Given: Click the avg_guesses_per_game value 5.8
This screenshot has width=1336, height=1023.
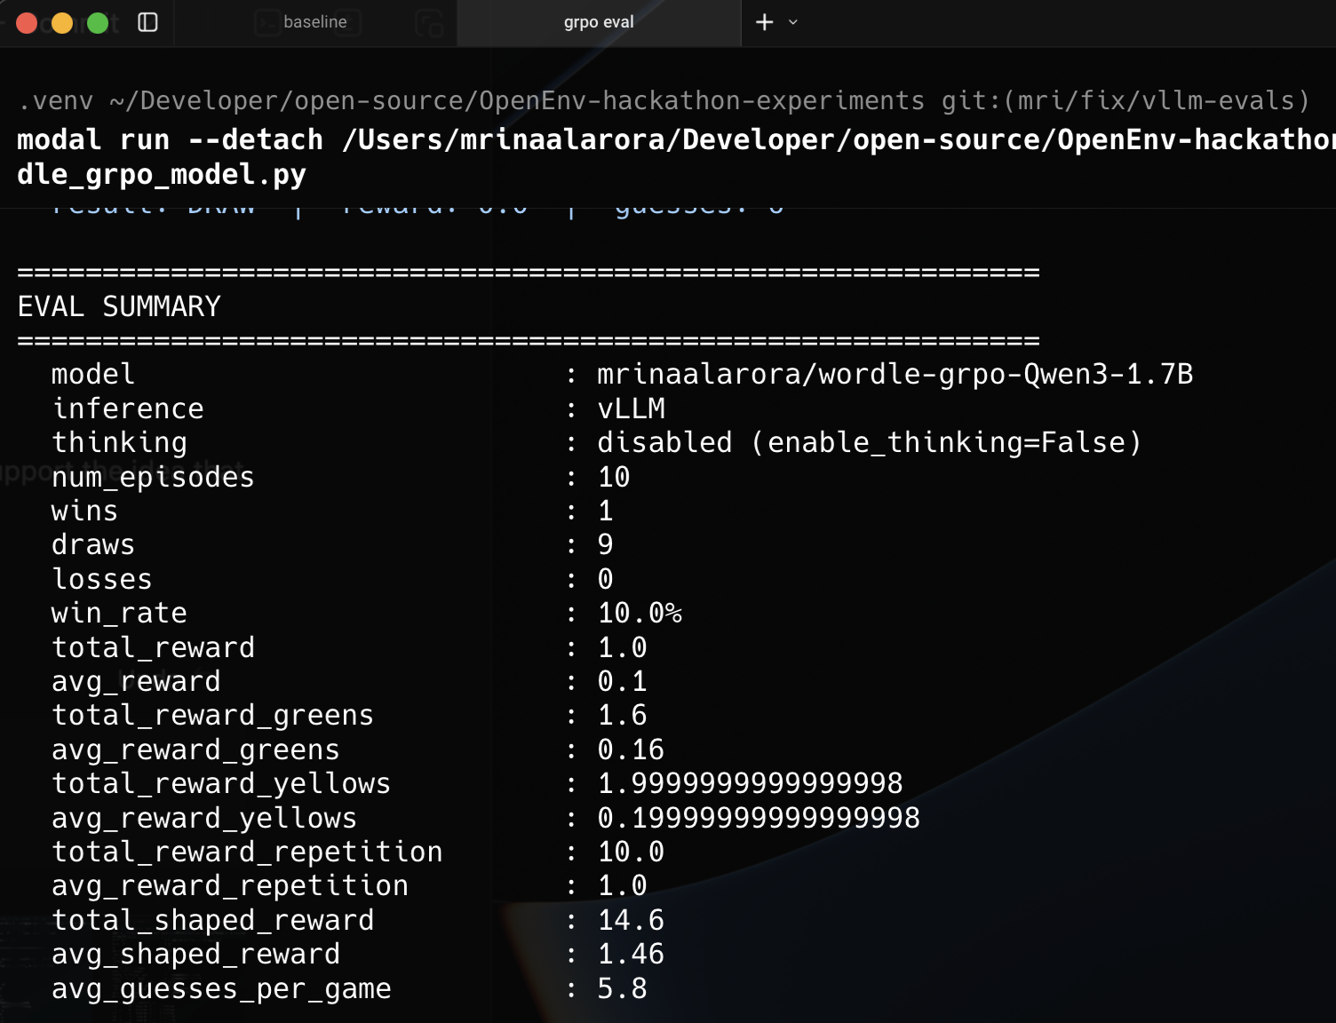Looking at the screenshot, I should pos(622,988).
